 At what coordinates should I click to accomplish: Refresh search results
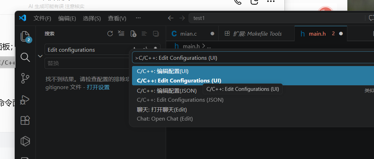(x=110, y=34)
